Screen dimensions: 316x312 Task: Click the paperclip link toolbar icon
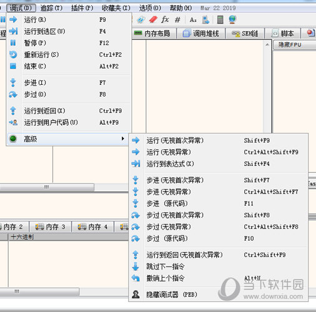(x=141, y=20)
